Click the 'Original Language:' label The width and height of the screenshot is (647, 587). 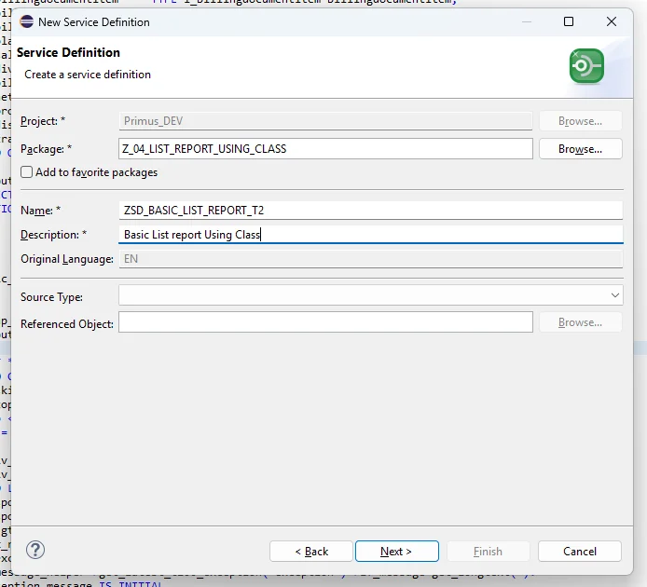click(67, 259)
